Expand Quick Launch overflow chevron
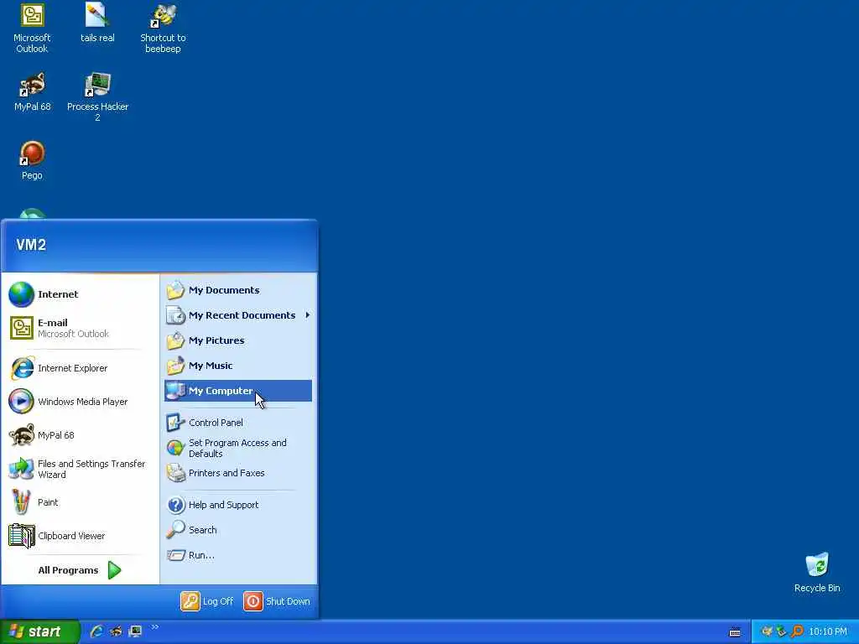This screenshot has height=644, width=859. click(x=155, y=627)
